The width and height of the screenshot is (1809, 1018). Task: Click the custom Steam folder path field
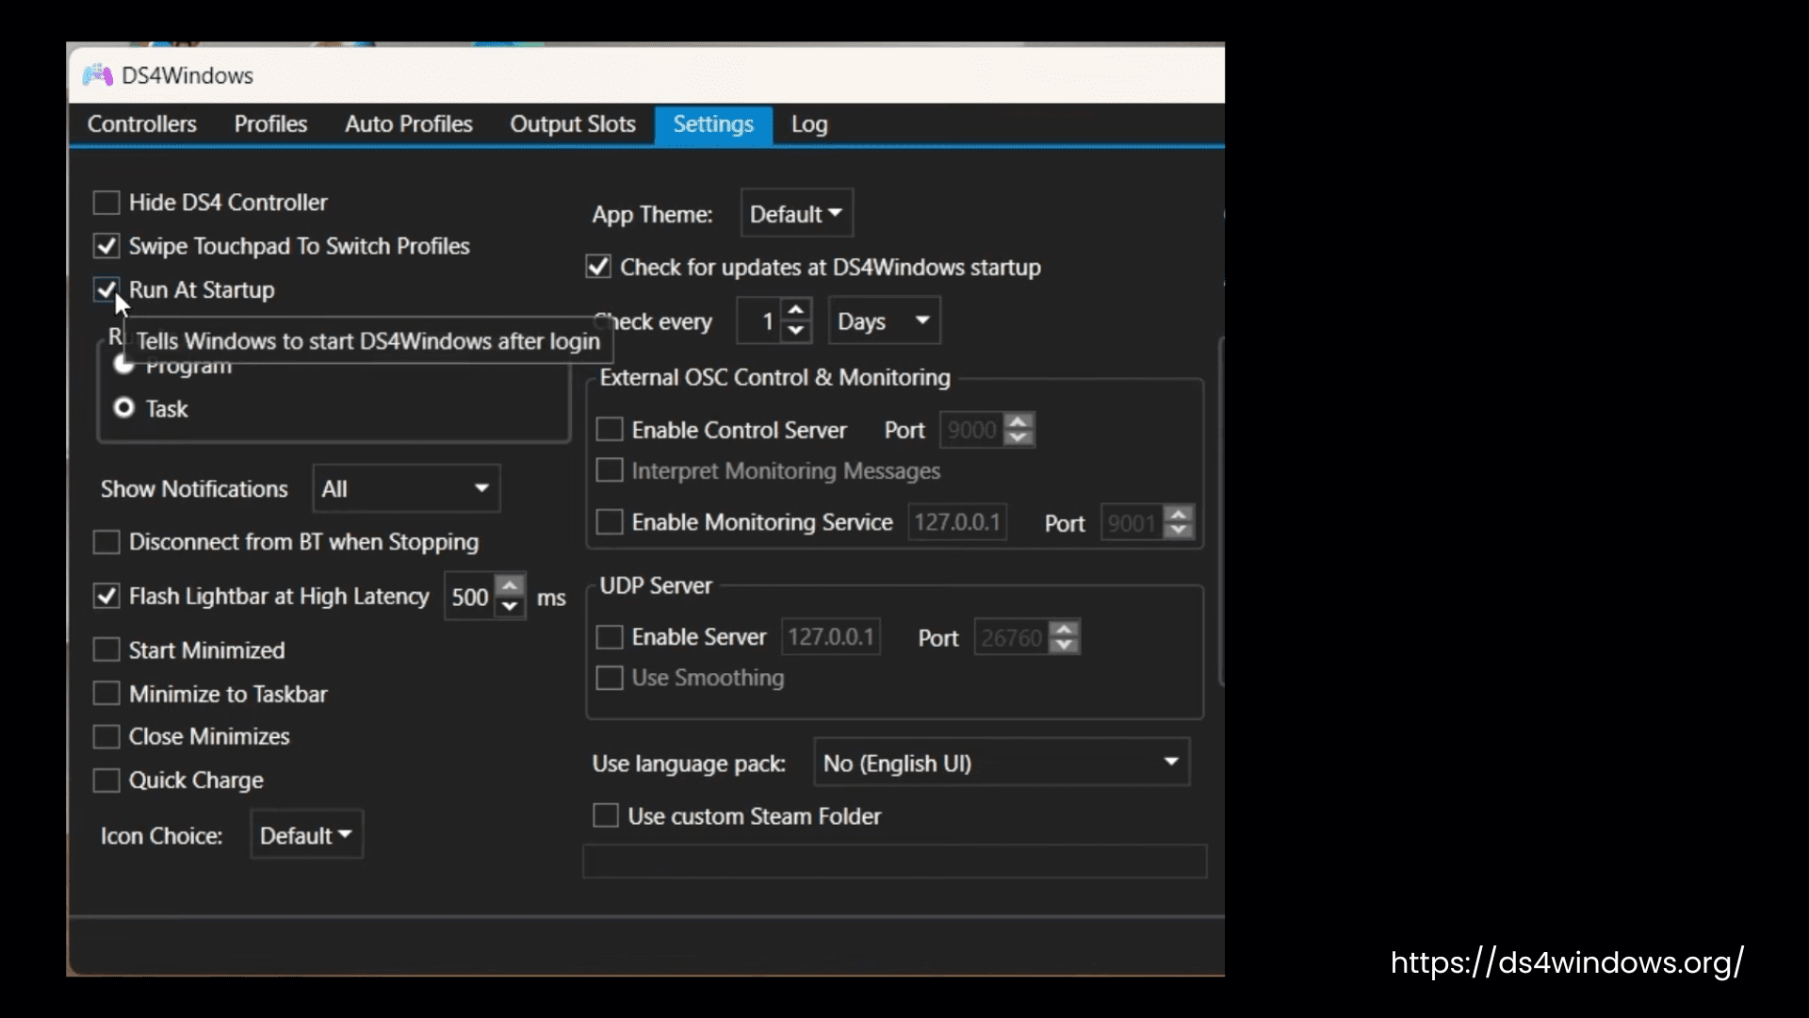pos(895,862)
